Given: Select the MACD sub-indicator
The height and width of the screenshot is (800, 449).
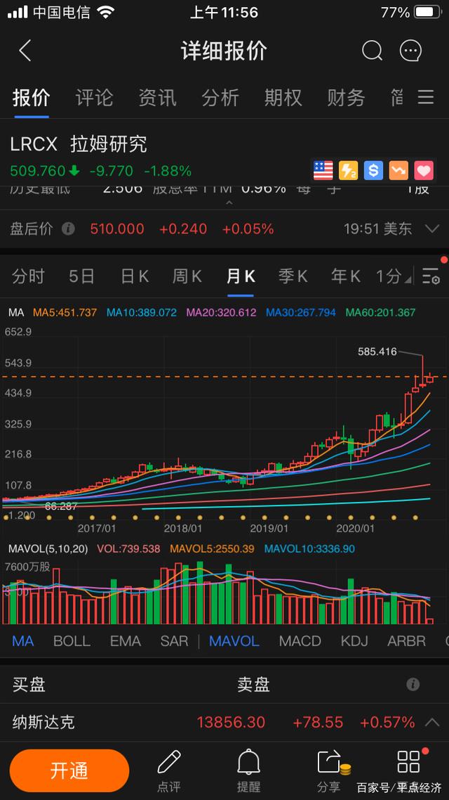Looking at the screenshot, I should click(x=300, y=641).
